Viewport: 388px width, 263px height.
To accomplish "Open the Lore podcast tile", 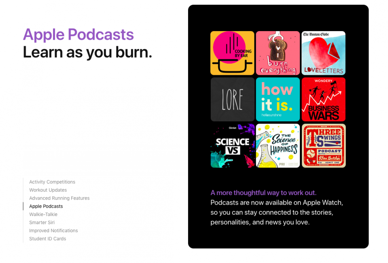I will 232,99.
